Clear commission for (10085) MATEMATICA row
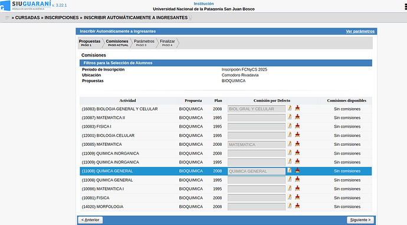Screen dimensions: 407x225 297,144
